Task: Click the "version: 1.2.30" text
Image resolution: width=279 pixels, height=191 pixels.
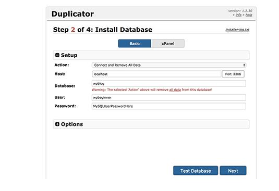Action: 240,11
